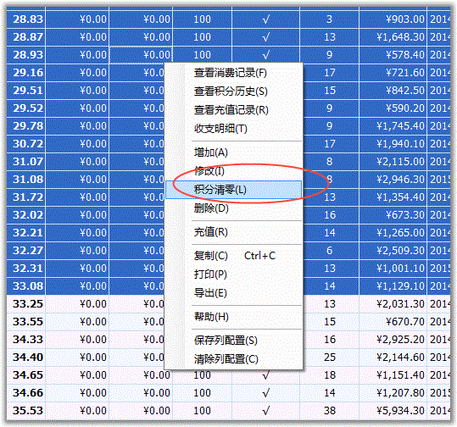Screen dimensions: 457x427
Task: Toggle the checkmark in the 35.53 row
Action: (x=266, y=411)
